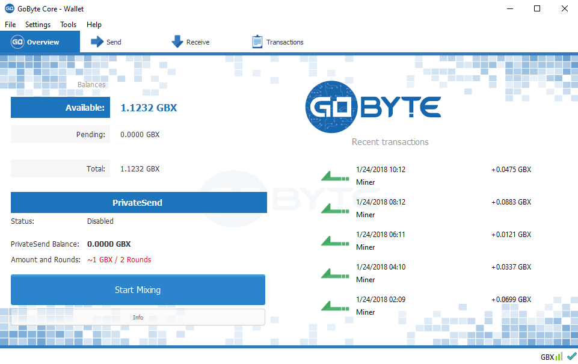Viewport: 578px width, 364px height.
Task: Click the network signal bars in status bar
Action: click(560, 356)
